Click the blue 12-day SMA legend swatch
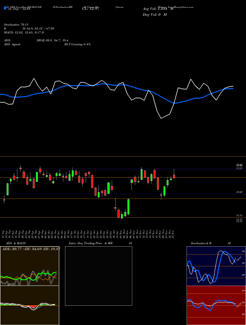 point(5,8)
